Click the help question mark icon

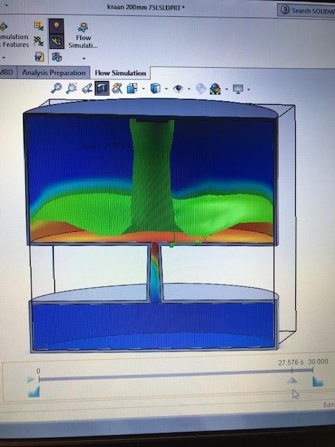(x=285, y=10)
